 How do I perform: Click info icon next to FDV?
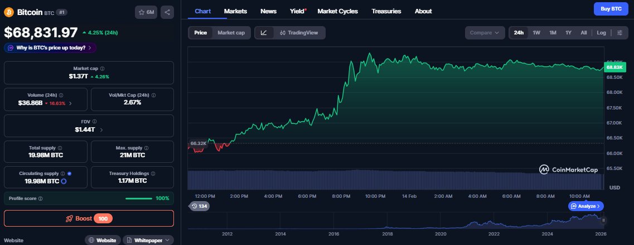click(x=94, y=121)
